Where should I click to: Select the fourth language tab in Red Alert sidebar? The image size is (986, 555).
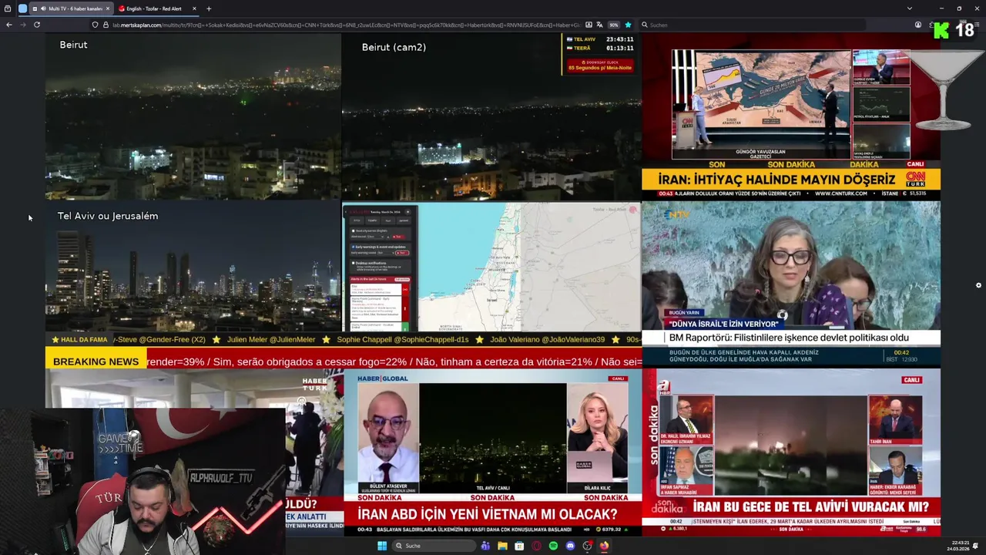(404, 220)
